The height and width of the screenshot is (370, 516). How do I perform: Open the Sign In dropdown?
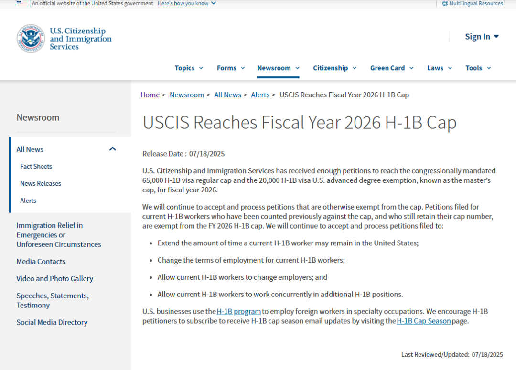(x=482, y=36)
